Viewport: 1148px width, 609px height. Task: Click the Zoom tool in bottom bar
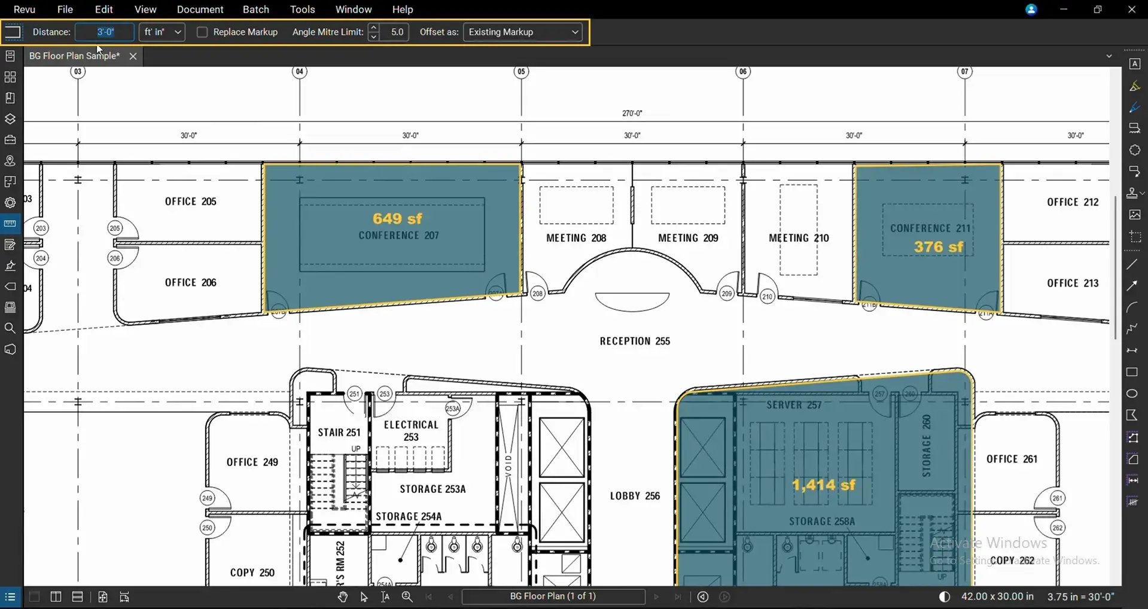407,596
